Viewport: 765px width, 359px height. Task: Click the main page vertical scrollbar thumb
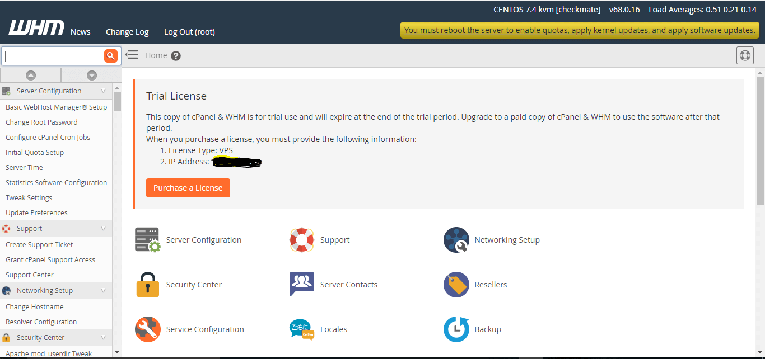[760, 140]
